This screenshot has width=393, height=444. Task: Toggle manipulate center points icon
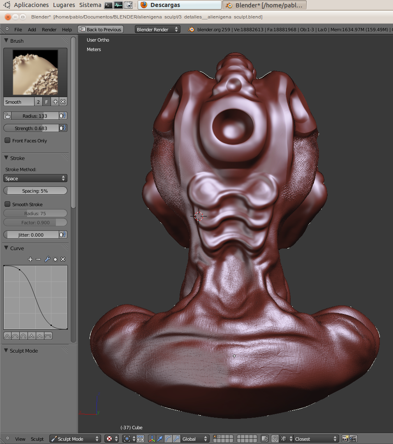coord(140,439)
